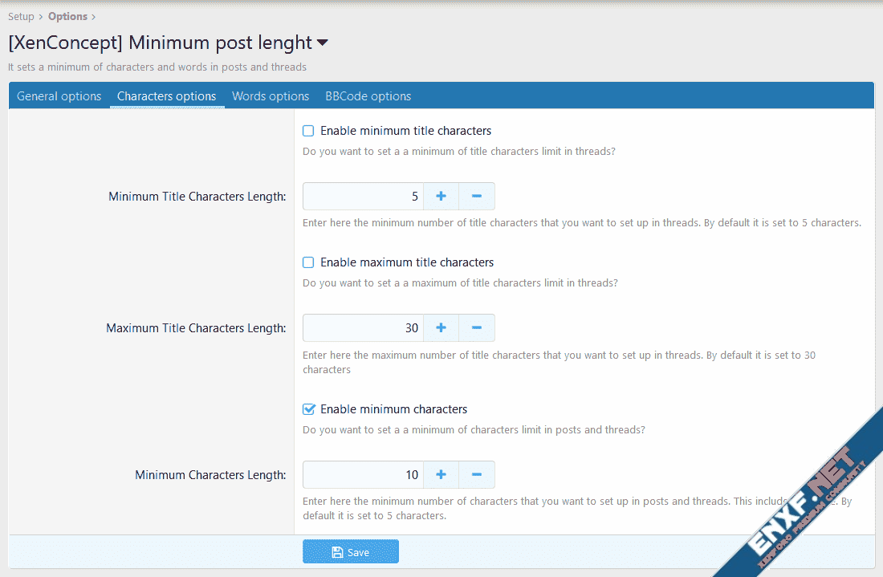Save the options with Save button
The height and width of the screenshot is (577, 883).
point(350,551)
